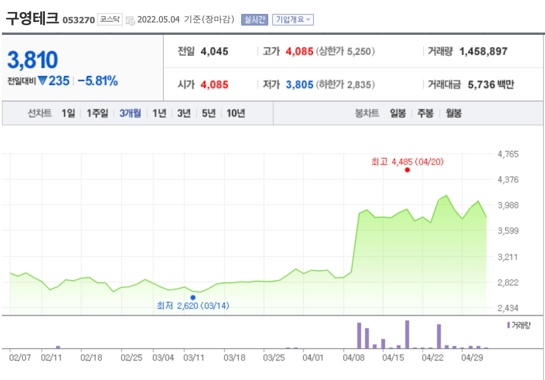
Task: Show the 일봉 daily candle chart
Action: (x=398, y=113)
